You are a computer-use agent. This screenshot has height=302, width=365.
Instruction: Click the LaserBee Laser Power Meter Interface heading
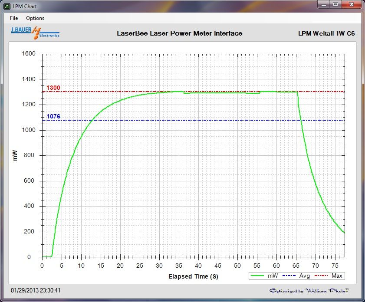coord(180,33)
